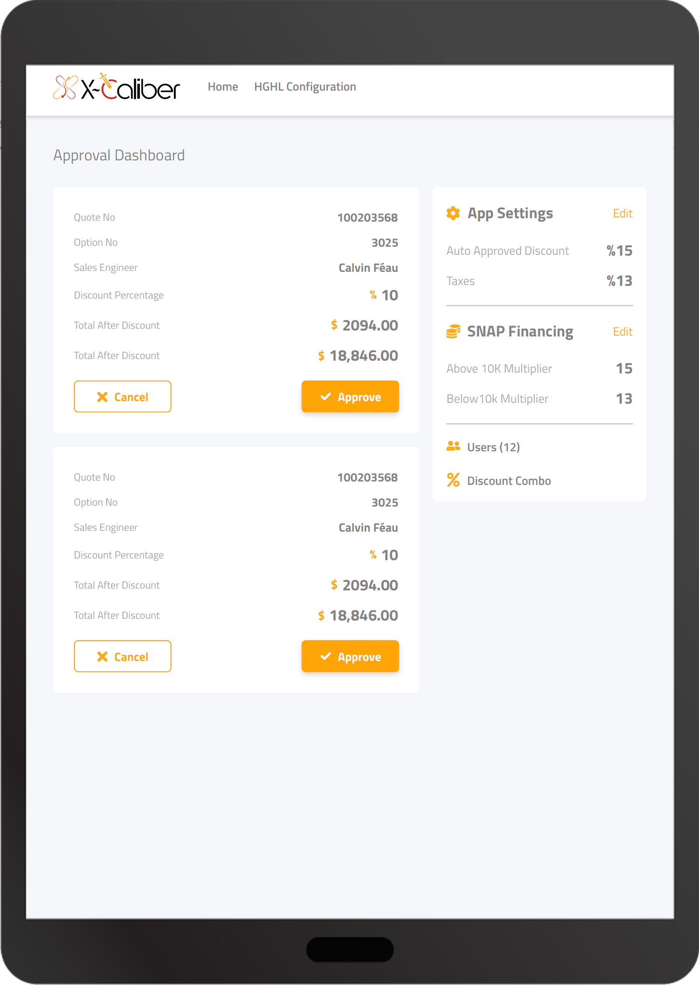The height and width of the screenshot is (985, 699).
Task: Open HGHL Configuration page
Action: [x=305, y=87]
